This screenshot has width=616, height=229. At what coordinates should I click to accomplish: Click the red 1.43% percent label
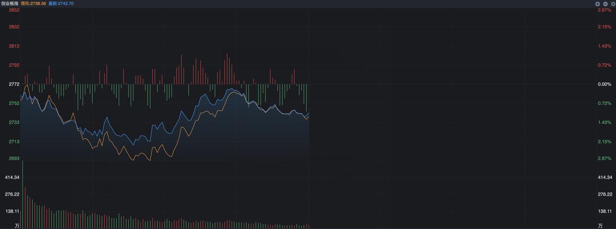604,46
